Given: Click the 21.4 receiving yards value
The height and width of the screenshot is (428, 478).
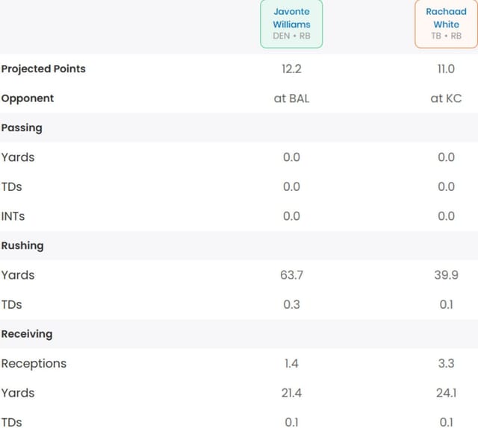Looking at the screenshot, I should pyautogui.click(x=291, y=393).
